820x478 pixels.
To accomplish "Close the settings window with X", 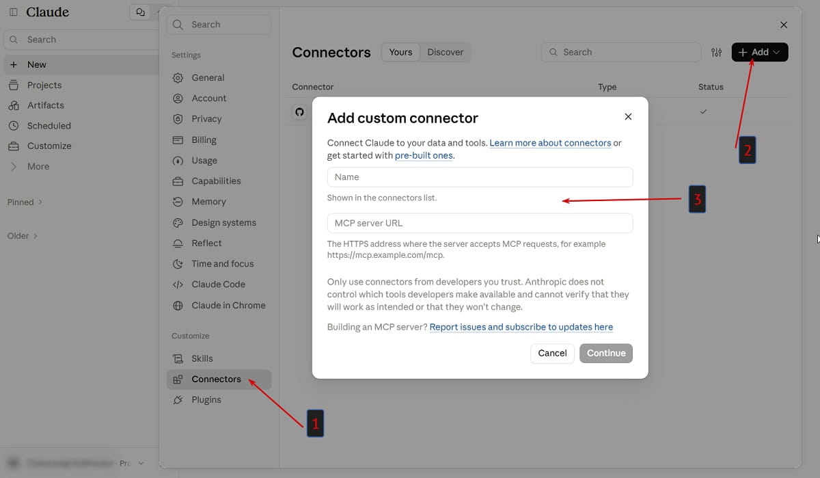I will click(784, 25).
